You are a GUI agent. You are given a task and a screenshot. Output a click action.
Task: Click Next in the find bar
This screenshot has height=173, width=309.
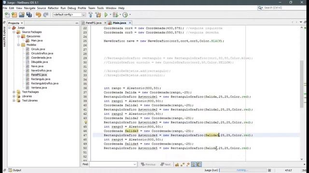[166, 164]
